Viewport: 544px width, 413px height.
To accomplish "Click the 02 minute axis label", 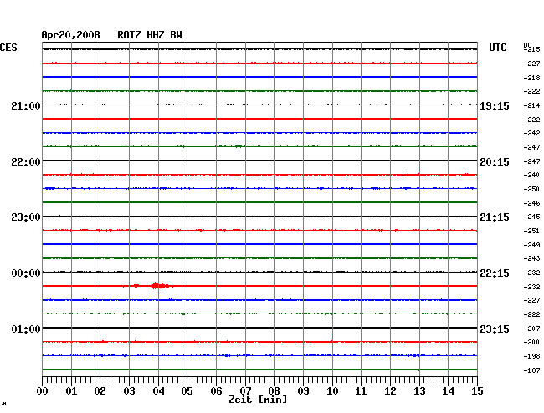I will 100,391.
